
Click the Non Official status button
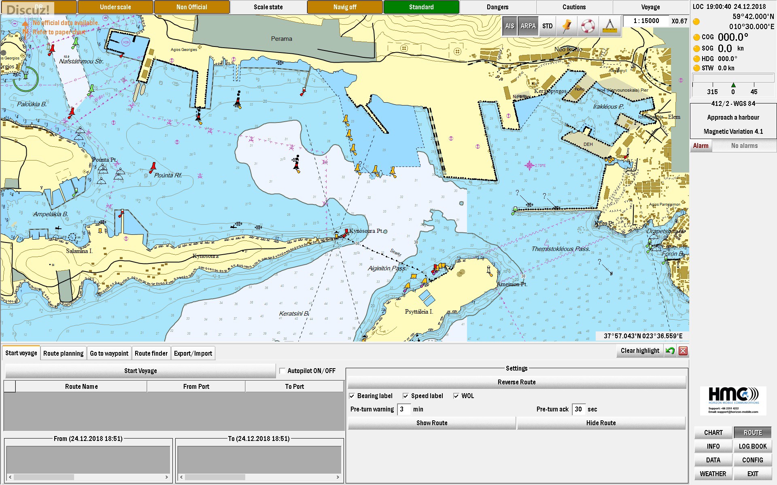(x=192, y=7)
